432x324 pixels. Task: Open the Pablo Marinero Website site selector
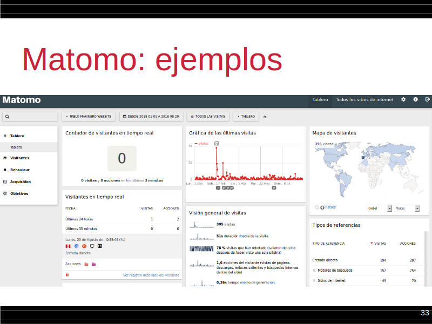[89, 116]
